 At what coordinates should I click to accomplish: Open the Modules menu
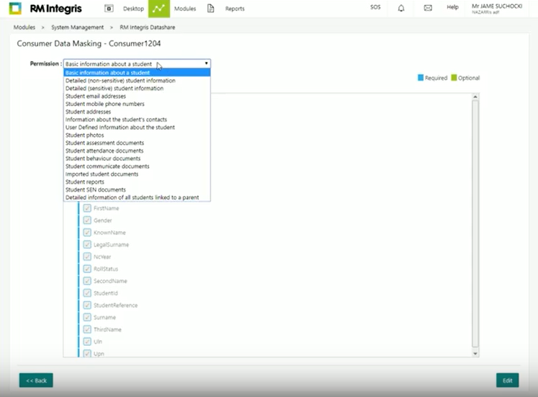(x=185, y=9)
